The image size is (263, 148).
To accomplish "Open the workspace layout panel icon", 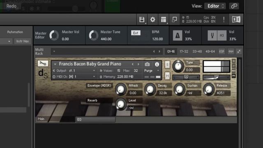I will click(x=164, y=20).
